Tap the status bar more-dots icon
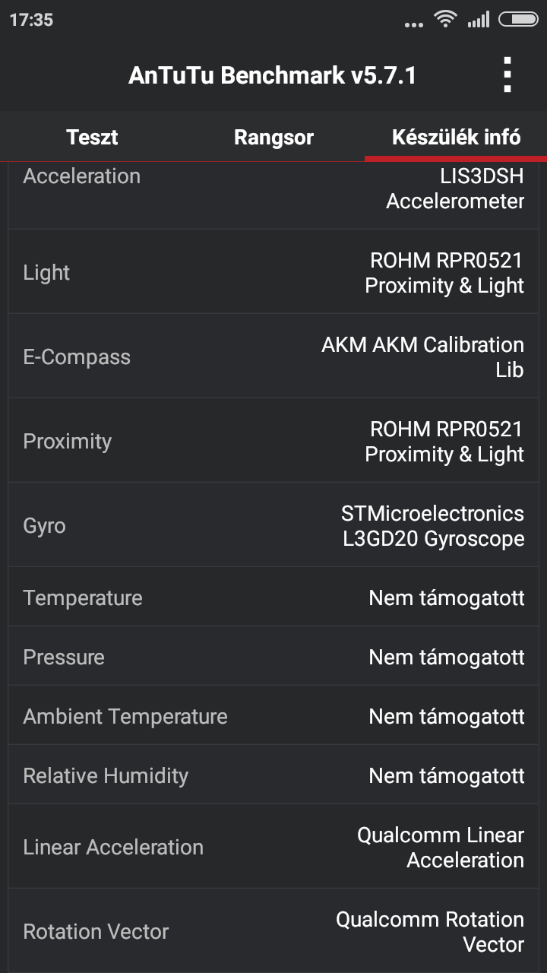Screen dimensions: 547x973 [x=414, y=24]
